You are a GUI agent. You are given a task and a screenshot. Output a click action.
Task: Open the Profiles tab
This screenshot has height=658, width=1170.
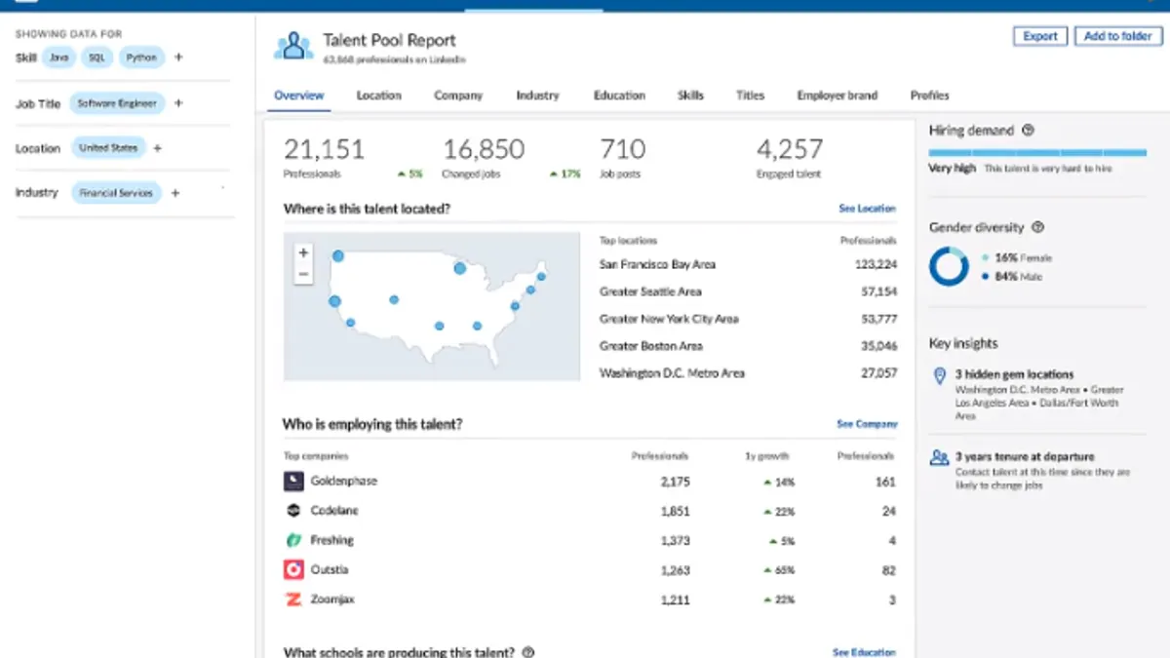929,96
